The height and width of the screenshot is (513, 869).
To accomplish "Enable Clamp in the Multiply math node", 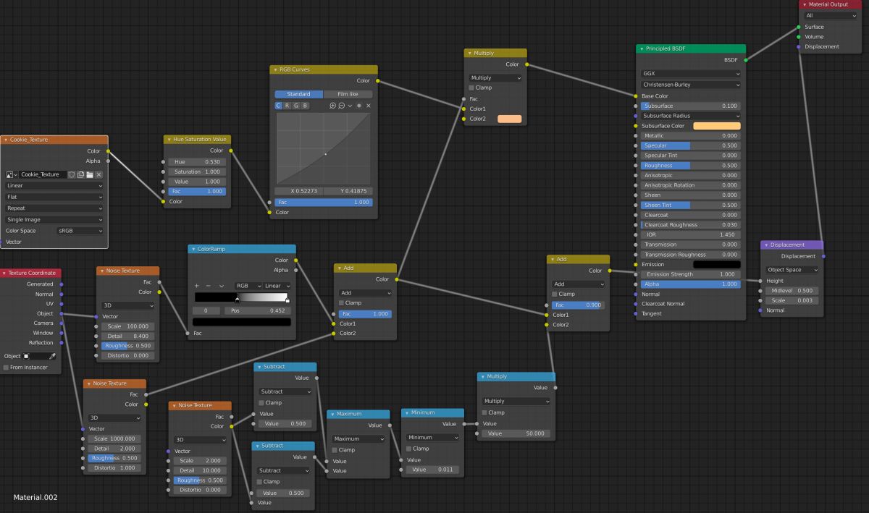I will [x=485, y=412].
